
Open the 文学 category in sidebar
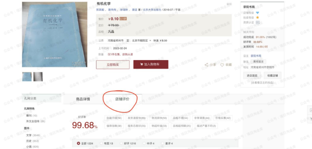[29, 135]
